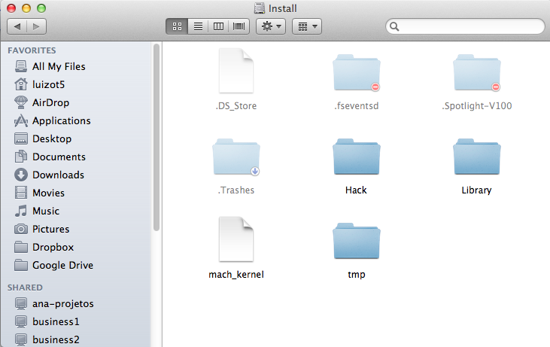Click the "Library" name label
Image resolution: width=550 pixels, height=347 pixels.
pyautogui.click(x=476, y=190)
